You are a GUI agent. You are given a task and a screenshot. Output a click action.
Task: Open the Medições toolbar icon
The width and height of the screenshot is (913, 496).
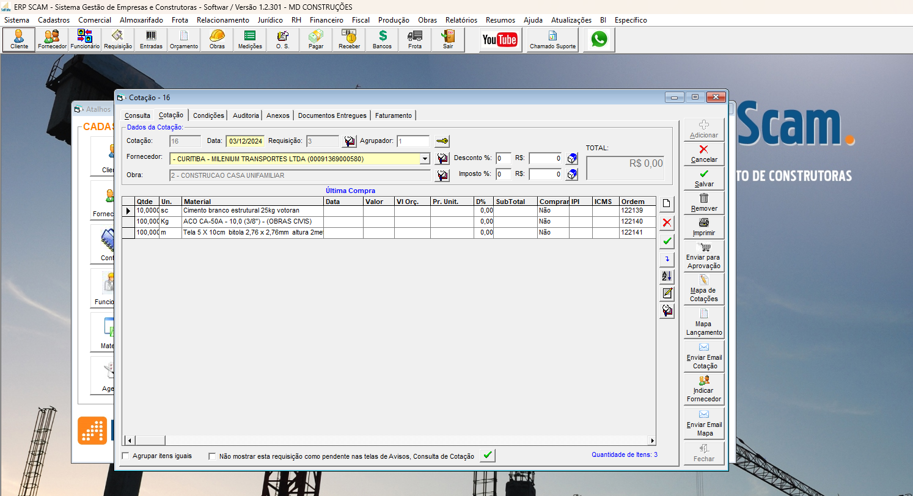pos(250,40)
